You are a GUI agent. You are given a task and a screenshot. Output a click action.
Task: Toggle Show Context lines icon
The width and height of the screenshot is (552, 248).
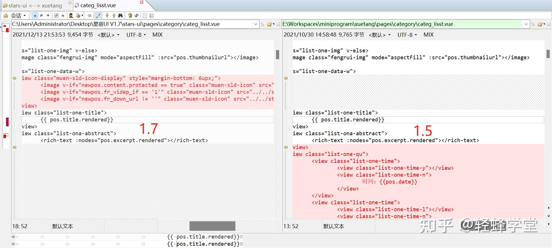point(56,16)
